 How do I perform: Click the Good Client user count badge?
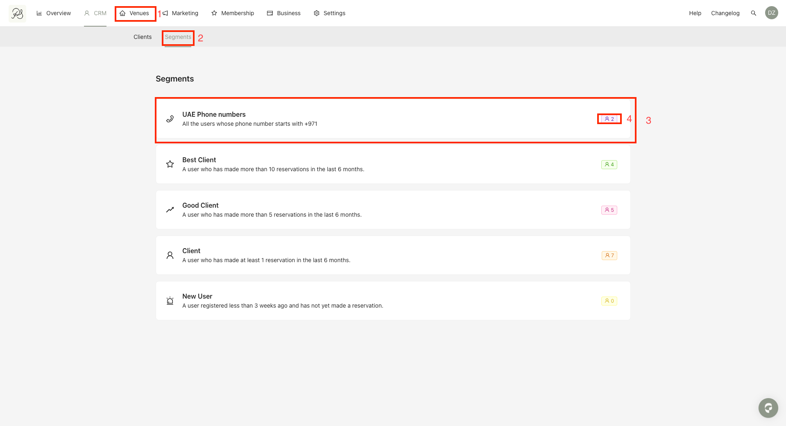(609, 210)
